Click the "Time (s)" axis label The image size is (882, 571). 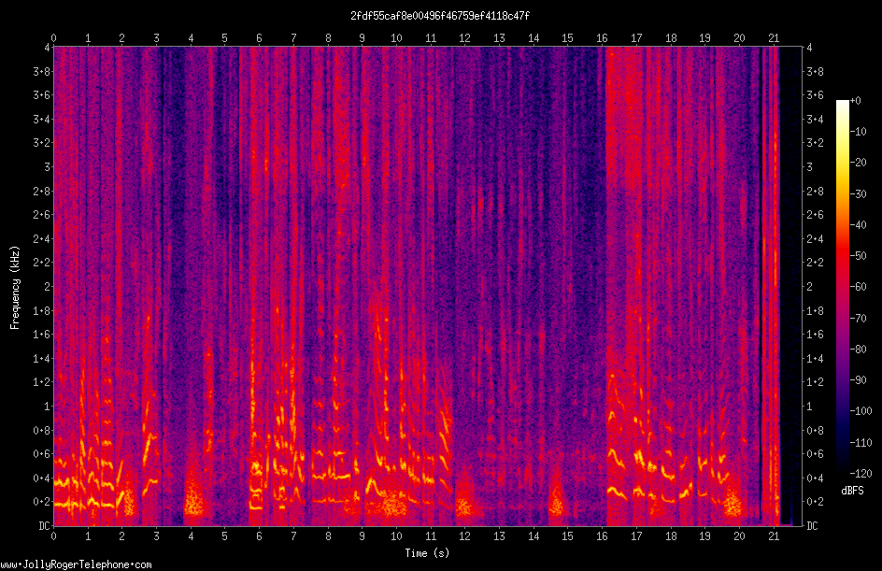click(427, 553)
